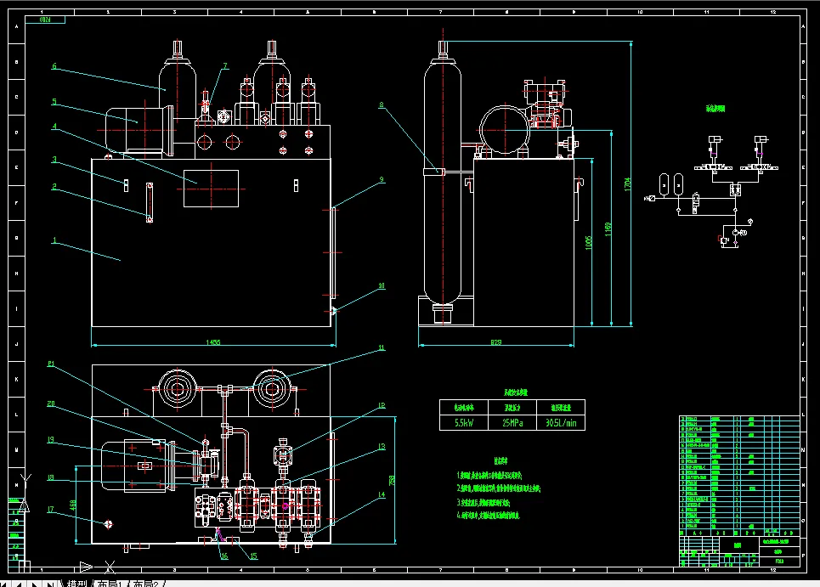Screen dimensions: 820x587
Task: Switch to the 模型 model tab
Action: click(76, 584)
